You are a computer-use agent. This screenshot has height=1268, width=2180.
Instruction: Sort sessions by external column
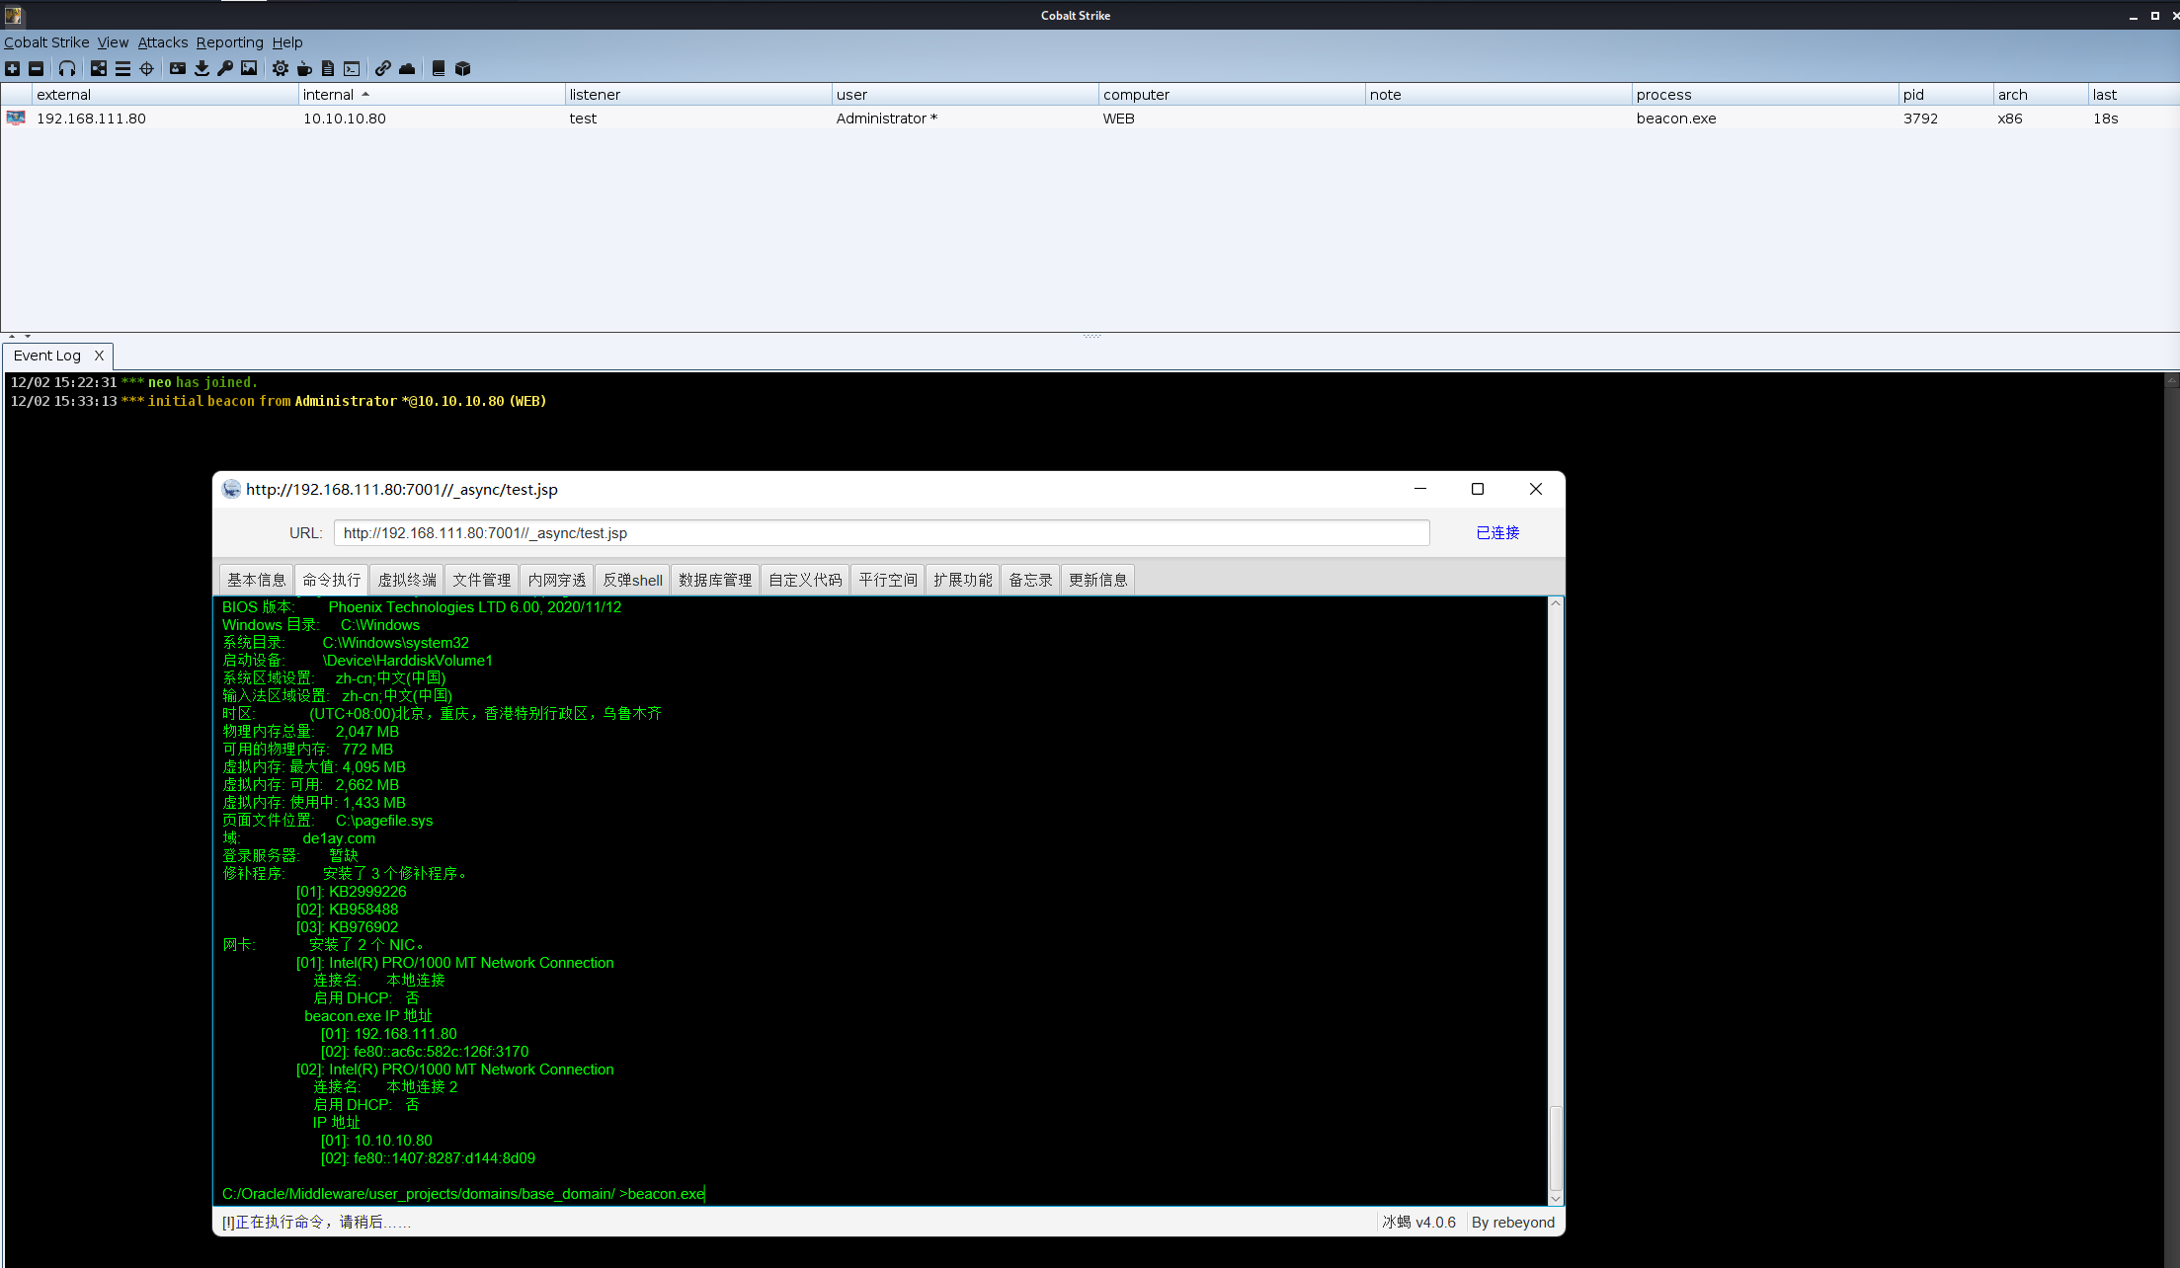(165, 95)
